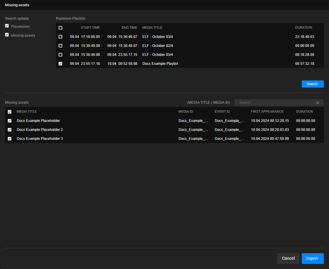The image size is (329, 269).
Task: Export the selected missing assets
Action: point(313,258)
